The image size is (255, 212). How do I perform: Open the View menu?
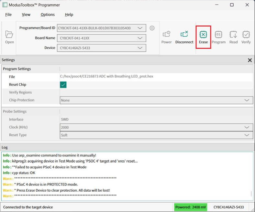tap(26, 15)
